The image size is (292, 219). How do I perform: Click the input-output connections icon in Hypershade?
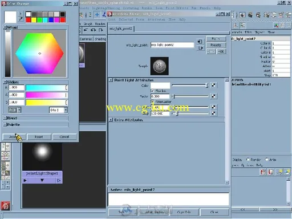(93, 30)
